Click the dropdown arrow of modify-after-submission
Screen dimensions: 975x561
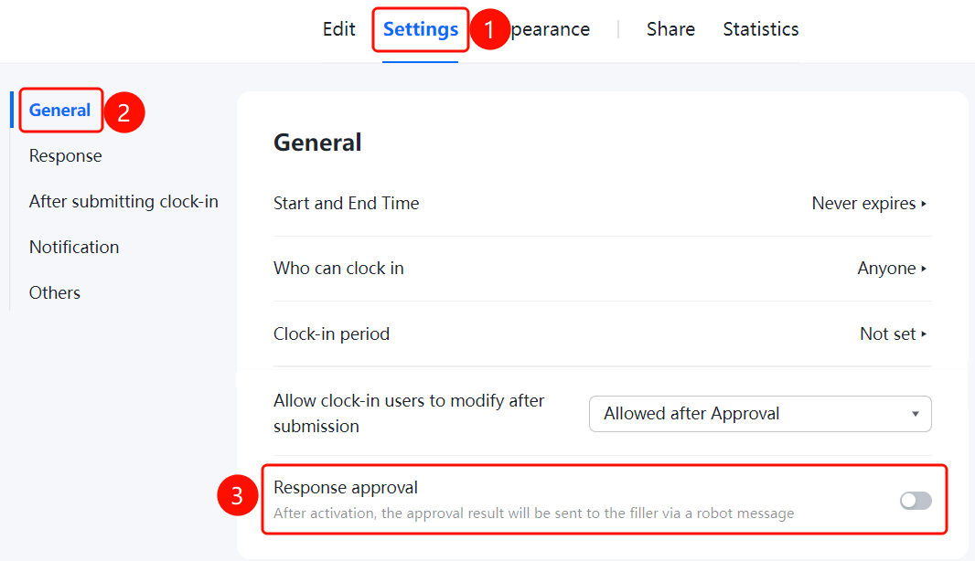pos(916,414)
